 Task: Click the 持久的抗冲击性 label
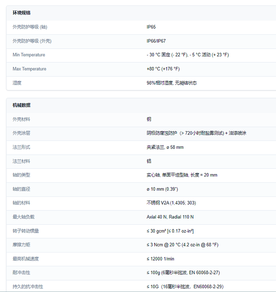[28, 286]
